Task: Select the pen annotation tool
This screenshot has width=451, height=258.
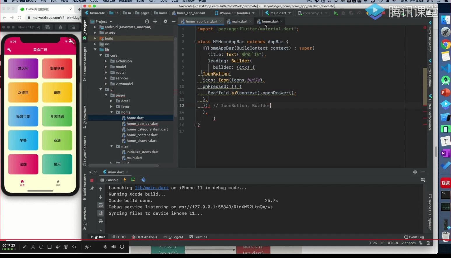Action: (x=25, y=247)
